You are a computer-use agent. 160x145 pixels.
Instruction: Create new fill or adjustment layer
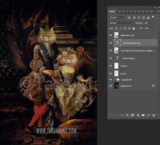click(138, 115)
